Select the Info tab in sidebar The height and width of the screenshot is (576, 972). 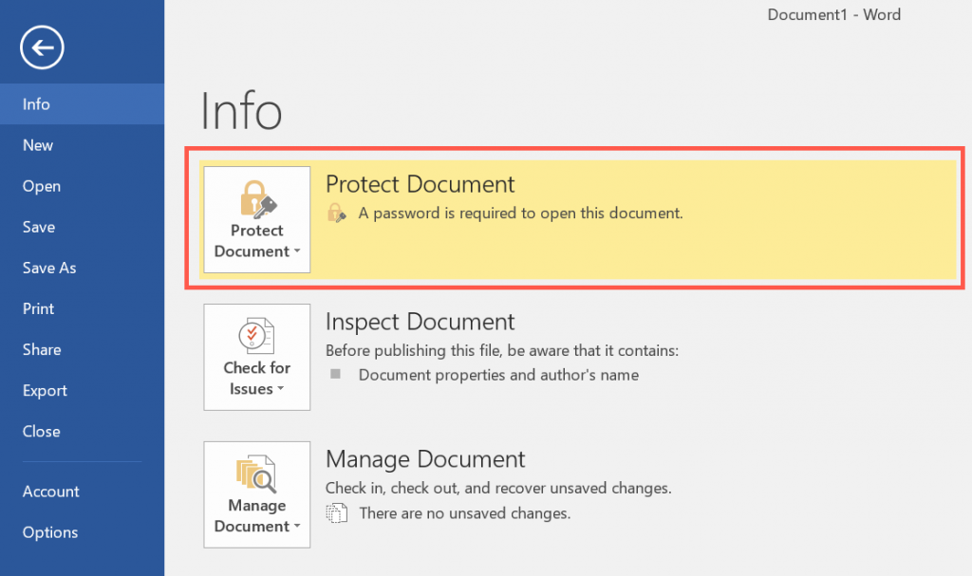click(36, 104)
